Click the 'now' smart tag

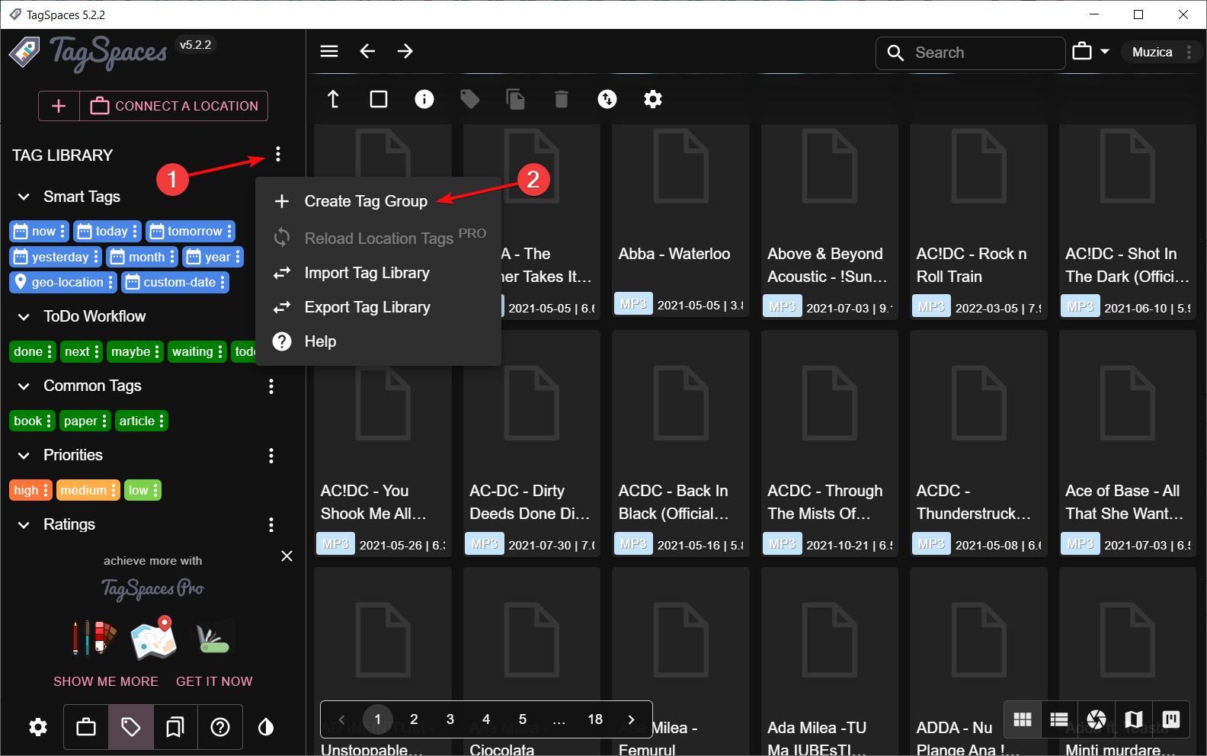[x=39, y=231]
